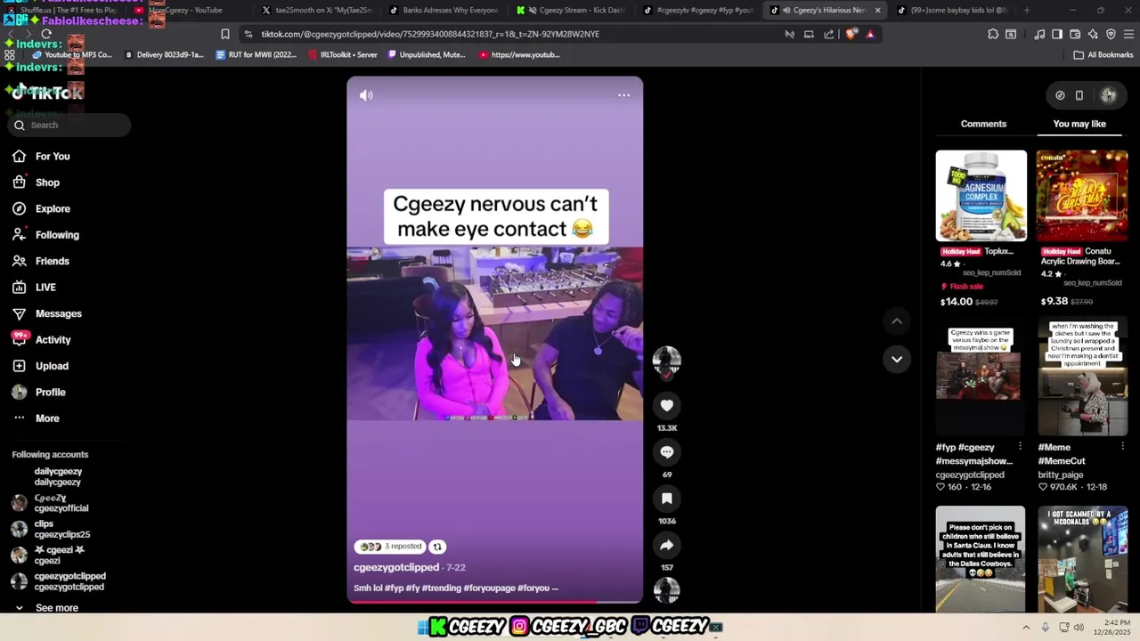Screen dimensions: 1140x641
Task: Open cgeezyclips25 following account
Action: pyautogui.click(x=51, y=530)
